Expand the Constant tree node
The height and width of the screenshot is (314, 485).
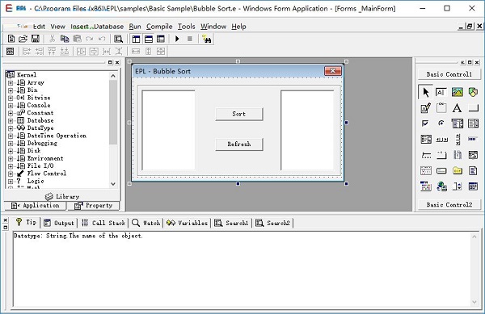(x=11, y=113)
